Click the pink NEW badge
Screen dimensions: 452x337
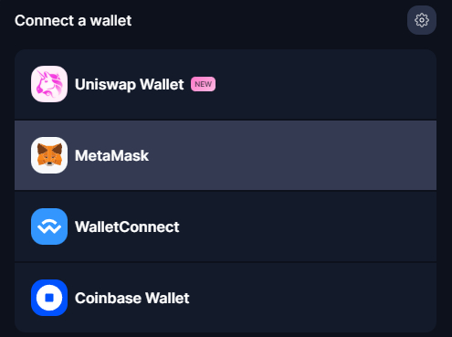203,84
